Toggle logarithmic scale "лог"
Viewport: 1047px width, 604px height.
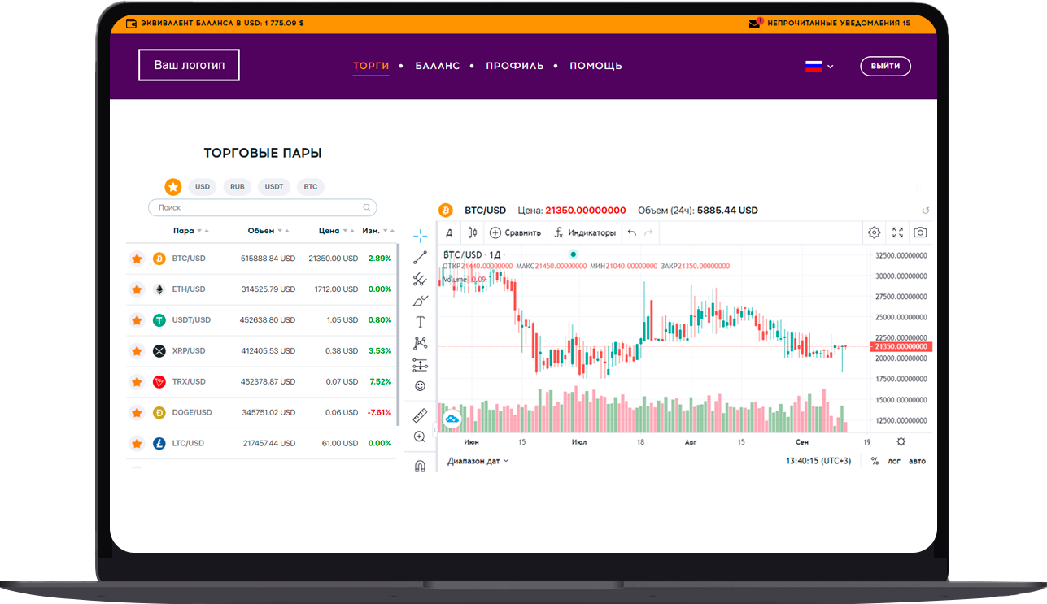pyautogui.click(x=894, y=461)
